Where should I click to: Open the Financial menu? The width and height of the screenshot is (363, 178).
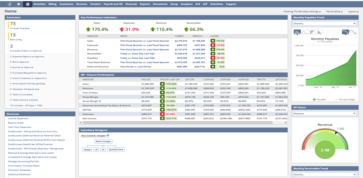tap(131, 4)
